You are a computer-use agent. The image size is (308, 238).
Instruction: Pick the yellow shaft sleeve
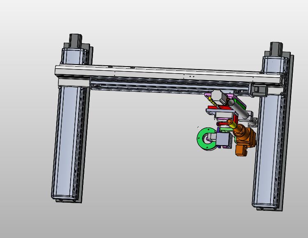pos(232,124)
